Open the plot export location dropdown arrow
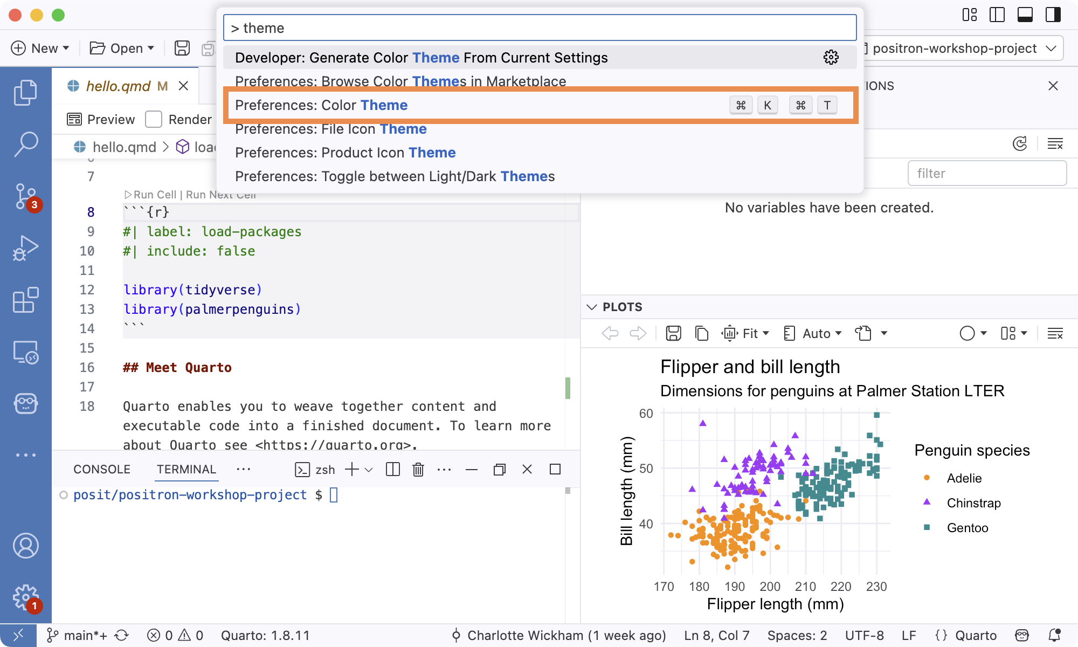Viewport: 1078px width, 647px height. coord(884,333)
